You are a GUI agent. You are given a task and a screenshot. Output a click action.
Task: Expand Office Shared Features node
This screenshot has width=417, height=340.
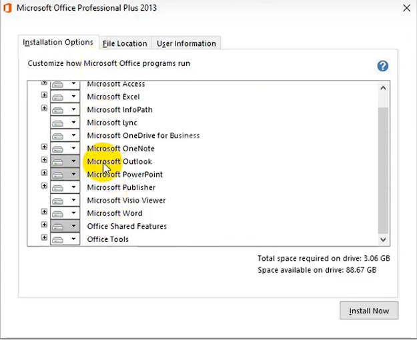(44, 226)
